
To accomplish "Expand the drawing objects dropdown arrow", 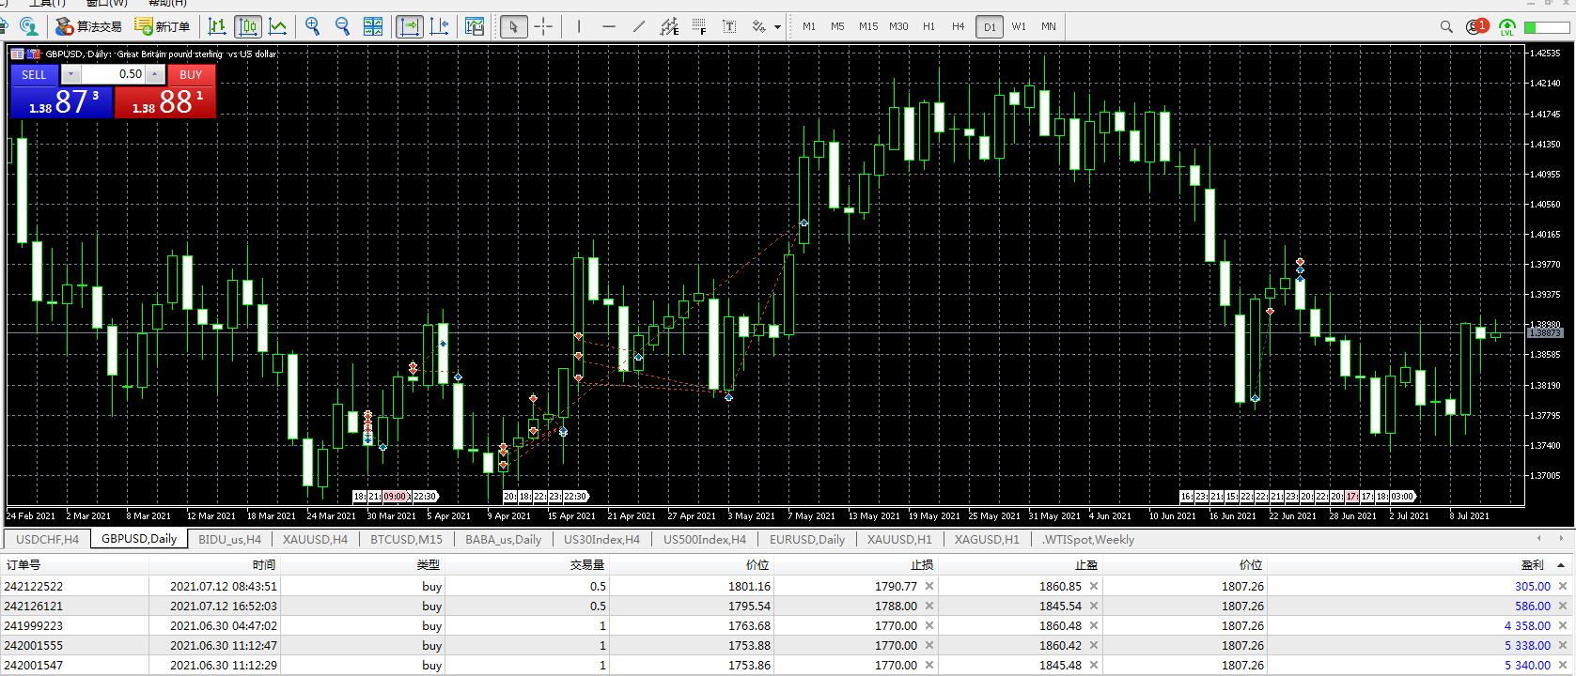I will (x=777, y=27).
